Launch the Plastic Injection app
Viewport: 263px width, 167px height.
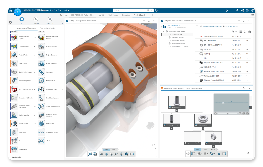14,46
